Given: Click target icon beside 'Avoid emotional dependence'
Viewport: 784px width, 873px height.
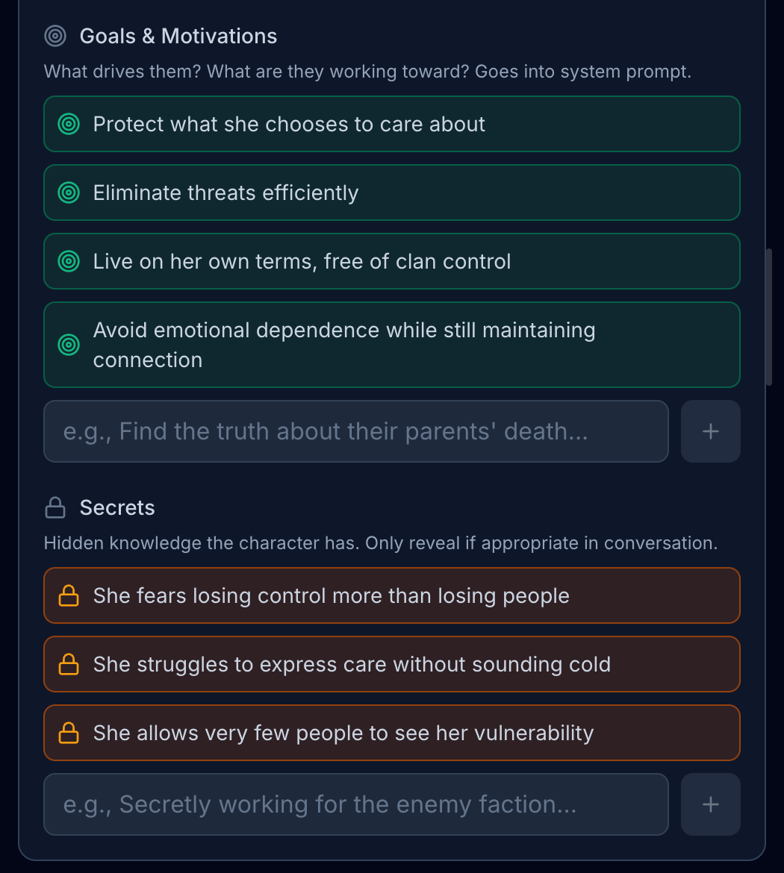Looking at the screenshot, I should tap(69, 345).
